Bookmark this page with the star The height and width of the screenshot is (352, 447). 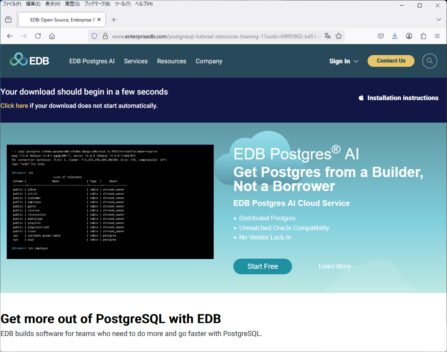click(x=339, y=36)
